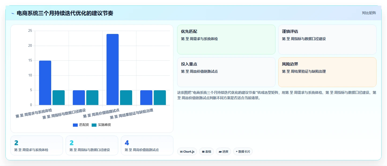Click the description paragraph starting 这张图把
The image size is (387, 166).
click(277, 95)
